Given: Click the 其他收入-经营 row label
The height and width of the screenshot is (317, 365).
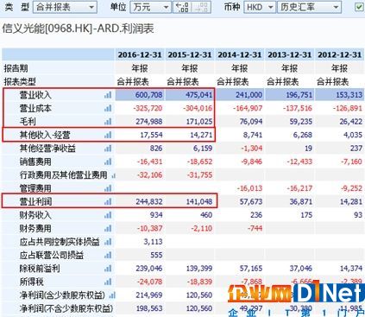Looking at the screenshot, I should (x=45, y=135).
